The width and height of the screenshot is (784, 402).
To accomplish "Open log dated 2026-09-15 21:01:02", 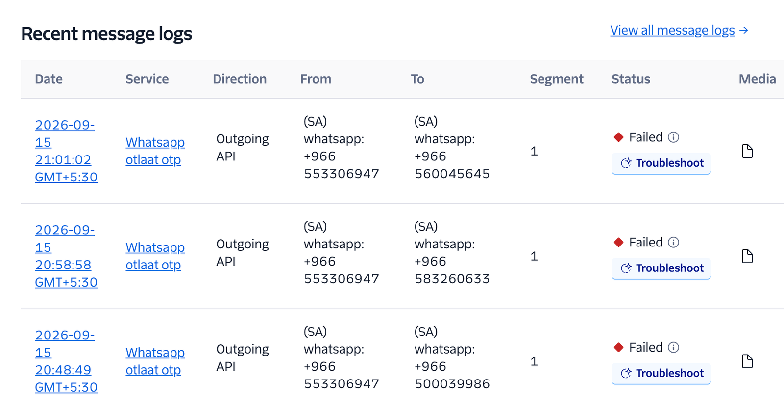I will (x=66, y=151).
